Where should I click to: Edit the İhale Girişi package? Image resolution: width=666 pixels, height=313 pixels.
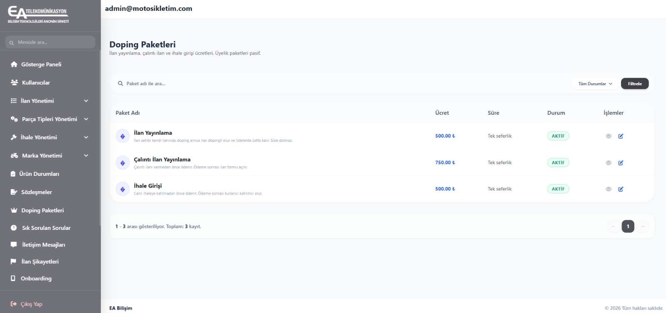pos(621,189)
